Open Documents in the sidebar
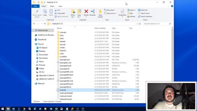Image resolution: width=197 pixels, height=111 pixels. (x=42, y=55)
